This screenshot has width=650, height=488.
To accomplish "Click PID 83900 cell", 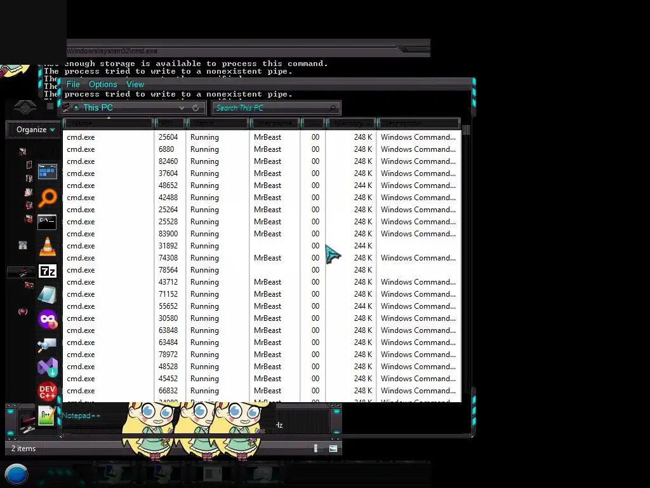I will click(x=168, y=234).
